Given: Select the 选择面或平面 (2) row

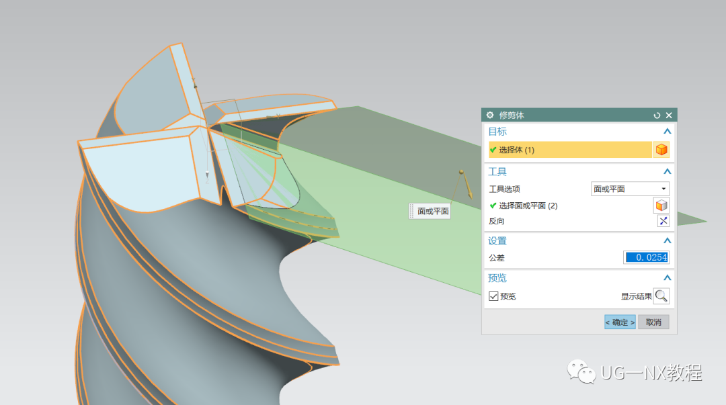Looking at the screenshot, I should coord(570,206).
